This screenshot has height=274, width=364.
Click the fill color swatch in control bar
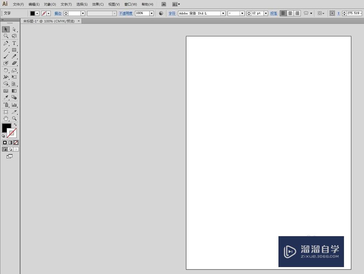coord(32,13)
